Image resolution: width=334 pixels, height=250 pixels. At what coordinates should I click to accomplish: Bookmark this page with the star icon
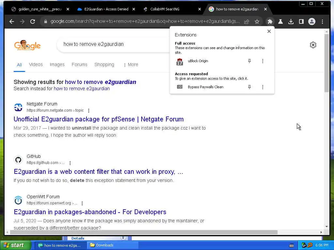[257, 21]
